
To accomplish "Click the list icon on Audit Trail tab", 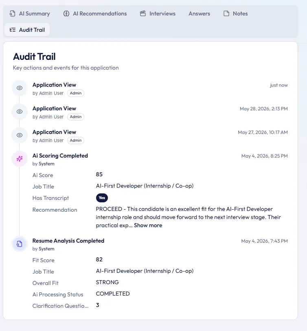I will pos(13,30).
